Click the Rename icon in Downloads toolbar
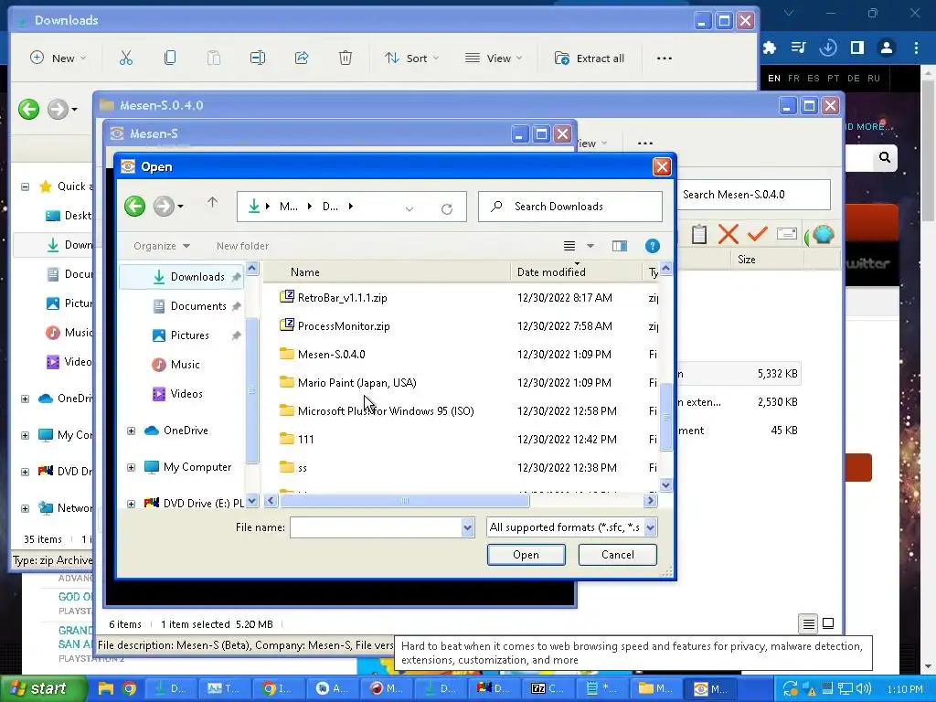 click(258, 58)
